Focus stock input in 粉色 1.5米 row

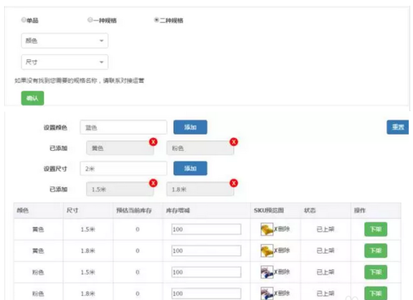[206, 272]
